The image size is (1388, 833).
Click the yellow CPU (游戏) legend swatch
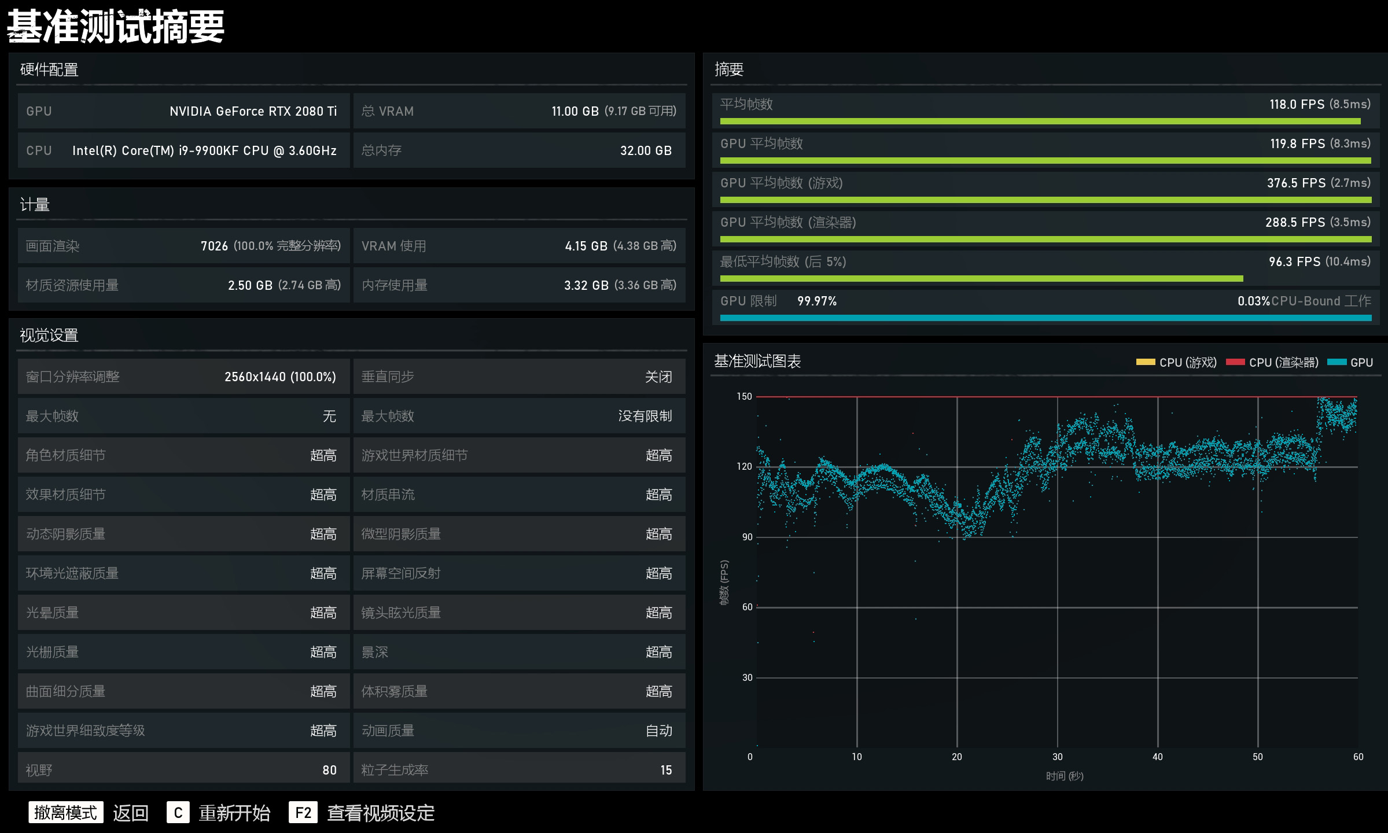pyautogui.click(x=1145, y=362)
